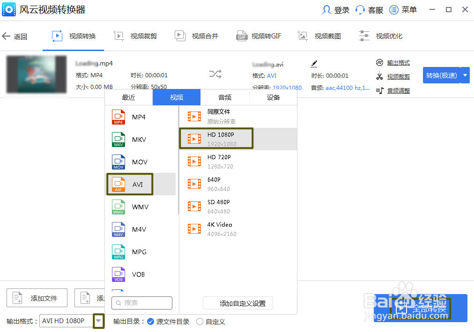Click 添加自定义设置 button
474x332 pixels.
point(238,303)
